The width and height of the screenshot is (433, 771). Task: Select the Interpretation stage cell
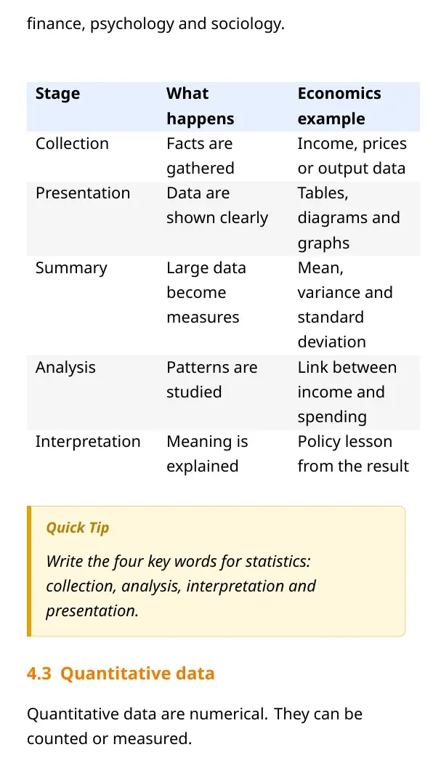point(92,454)
